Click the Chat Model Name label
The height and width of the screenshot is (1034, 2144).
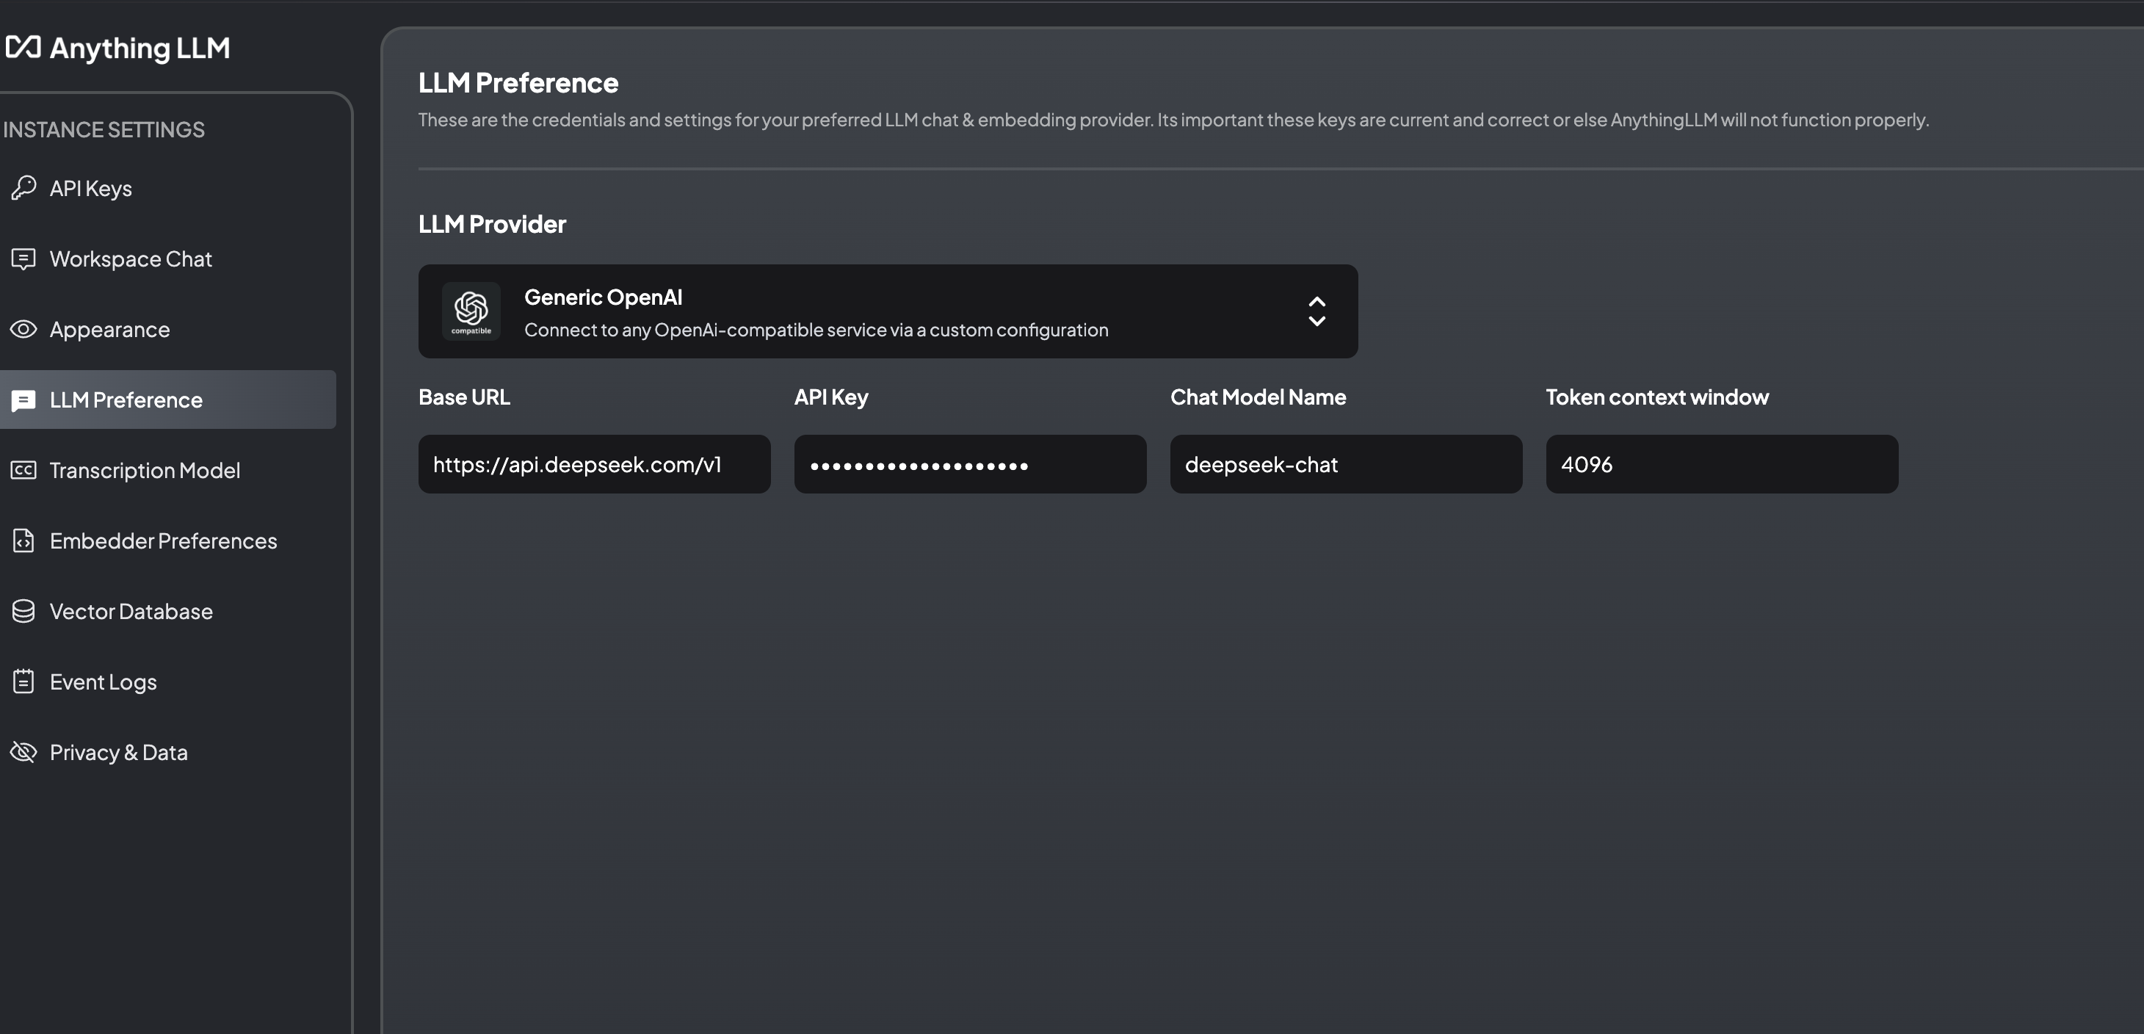tap(1258, 397)
